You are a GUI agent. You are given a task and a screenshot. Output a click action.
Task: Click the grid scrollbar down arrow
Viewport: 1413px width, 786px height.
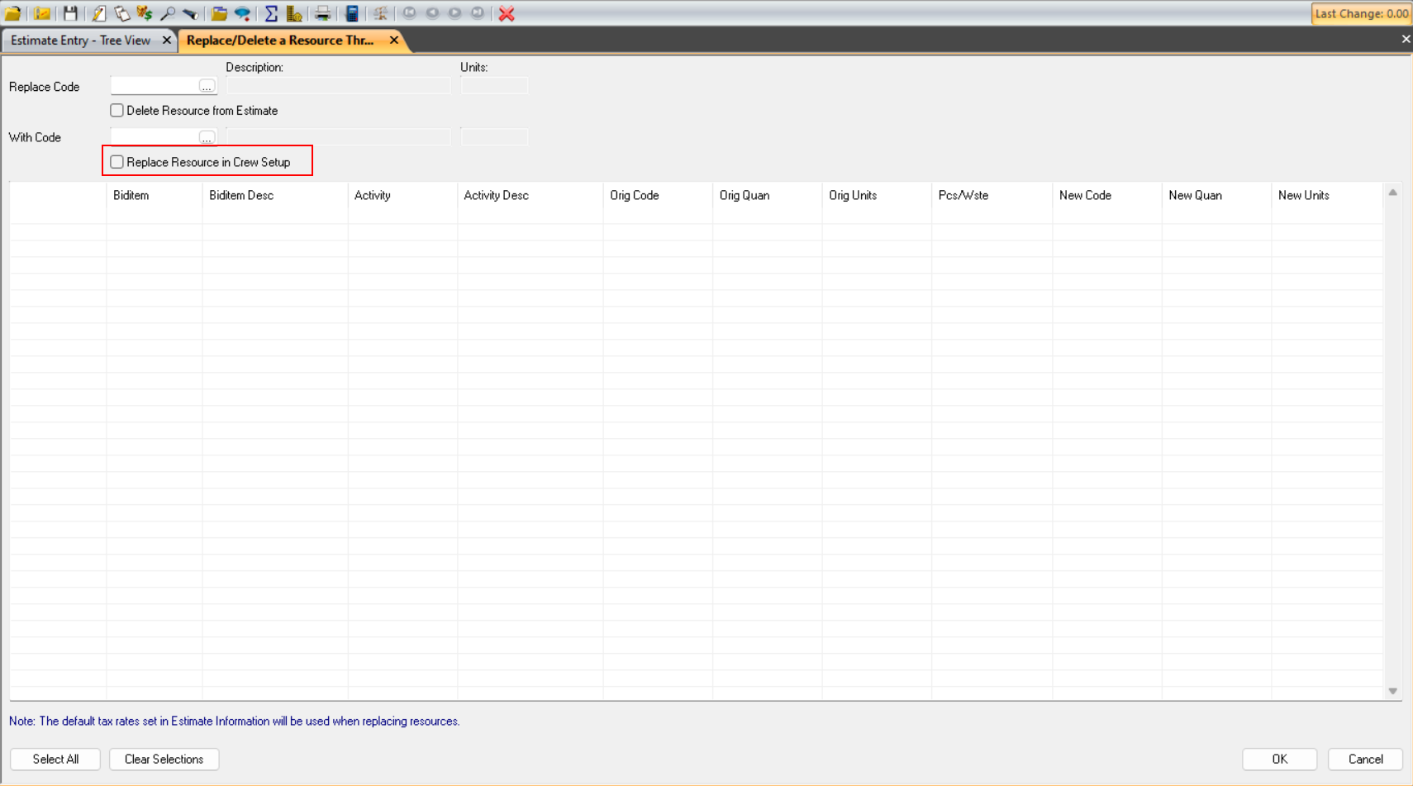click(x=1392, y=691)
